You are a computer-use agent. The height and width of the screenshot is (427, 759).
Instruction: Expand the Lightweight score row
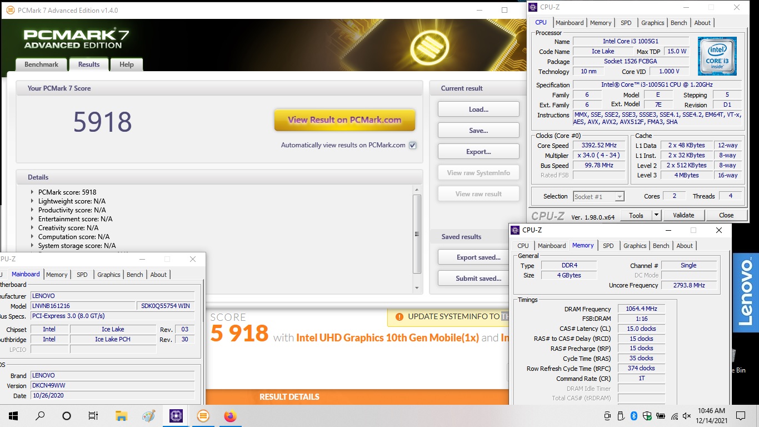(x=32, y=201)
